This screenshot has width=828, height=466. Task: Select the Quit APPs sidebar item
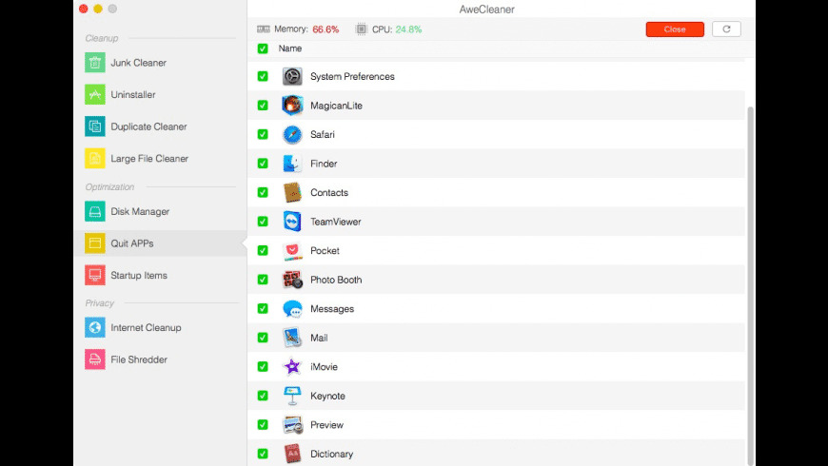coord(131,243)
